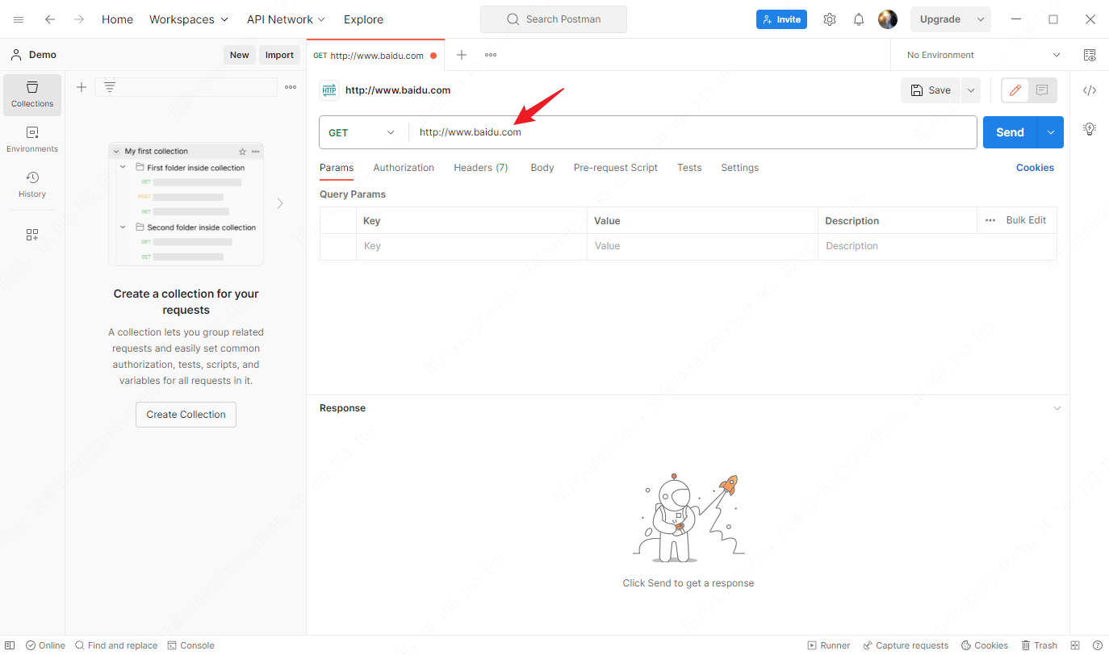Click the query param Description field

[x=937, y=246]
